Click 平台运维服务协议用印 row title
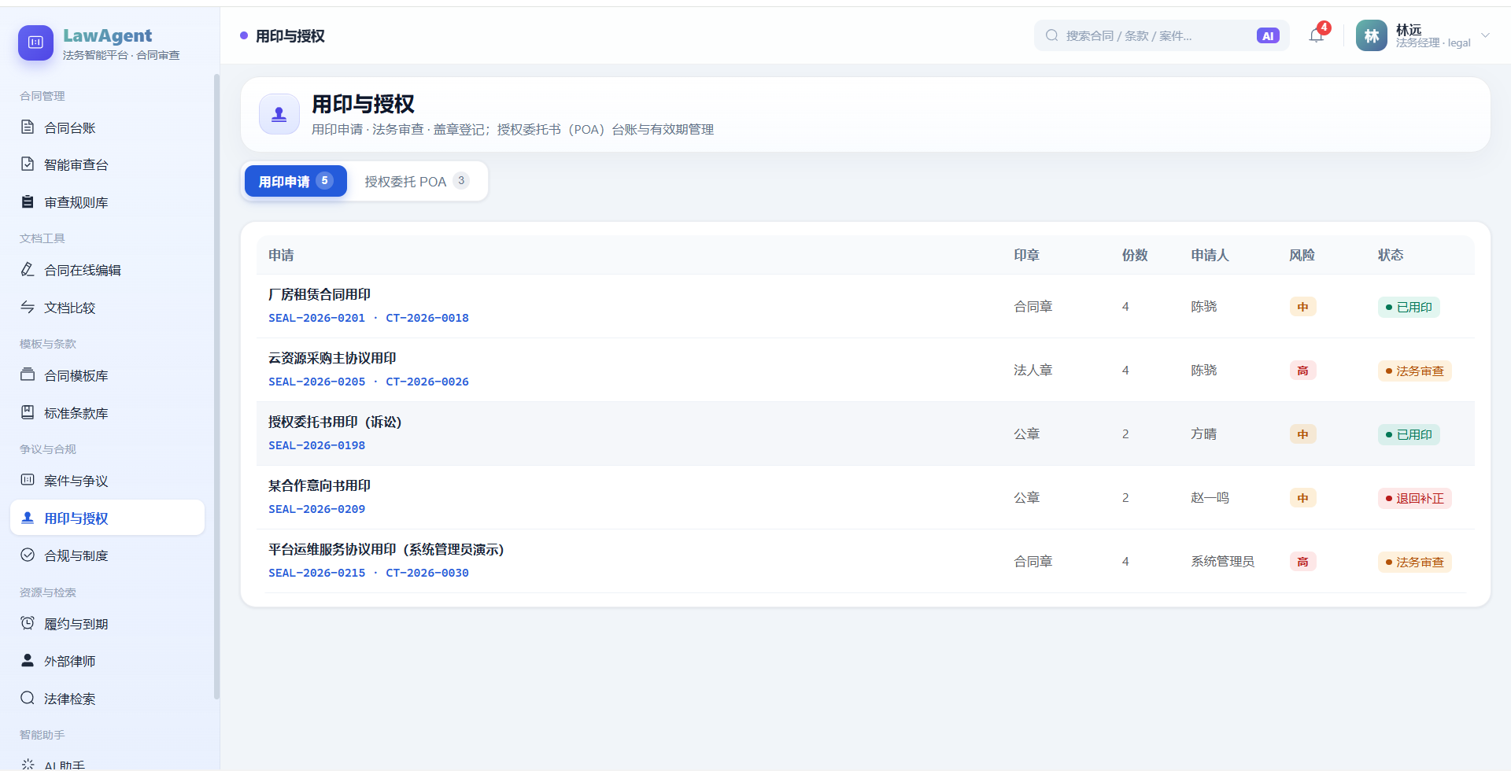This screenshot has width=1511, height=771. (x=386, y=549)
